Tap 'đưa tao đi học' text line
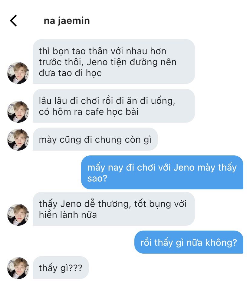Viewport: 250px width, 283px height. point(70,73)
